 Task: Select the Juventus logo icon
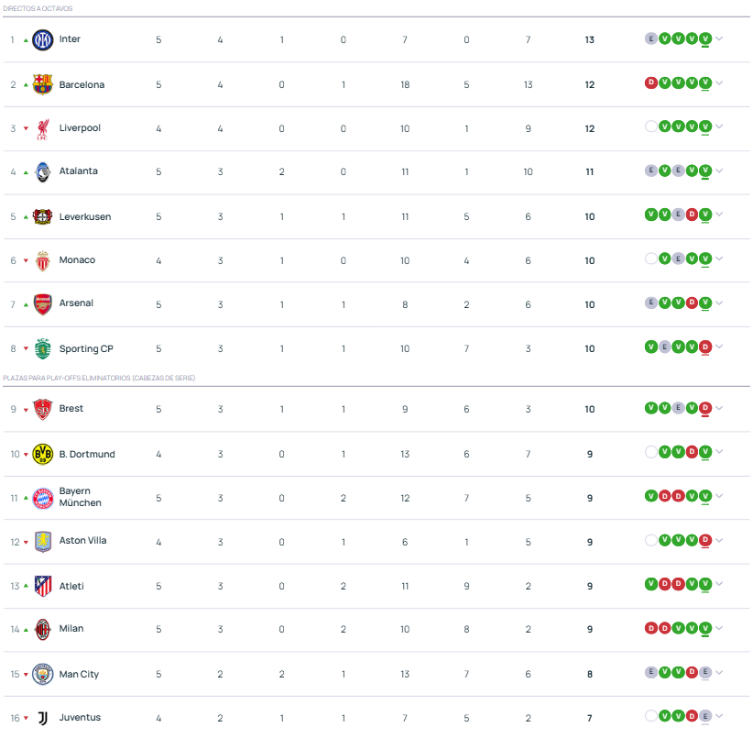tap(42, 719)
